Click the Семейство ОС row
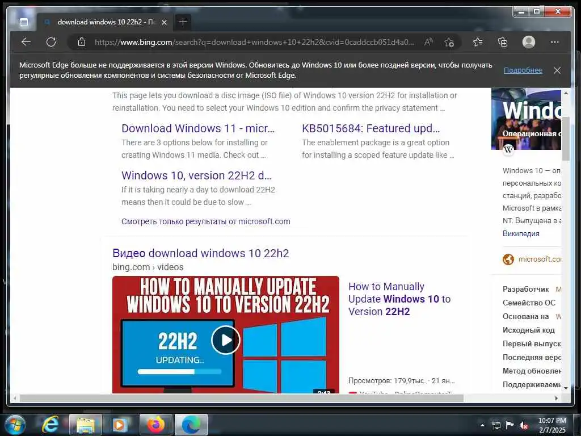Viewport: 581px width, 436px height. [x=532, y=303]
